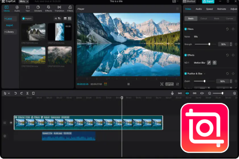Select the Basic sub-tab
Viewport: 239px width, 159px height.
[x=191, y=19]
